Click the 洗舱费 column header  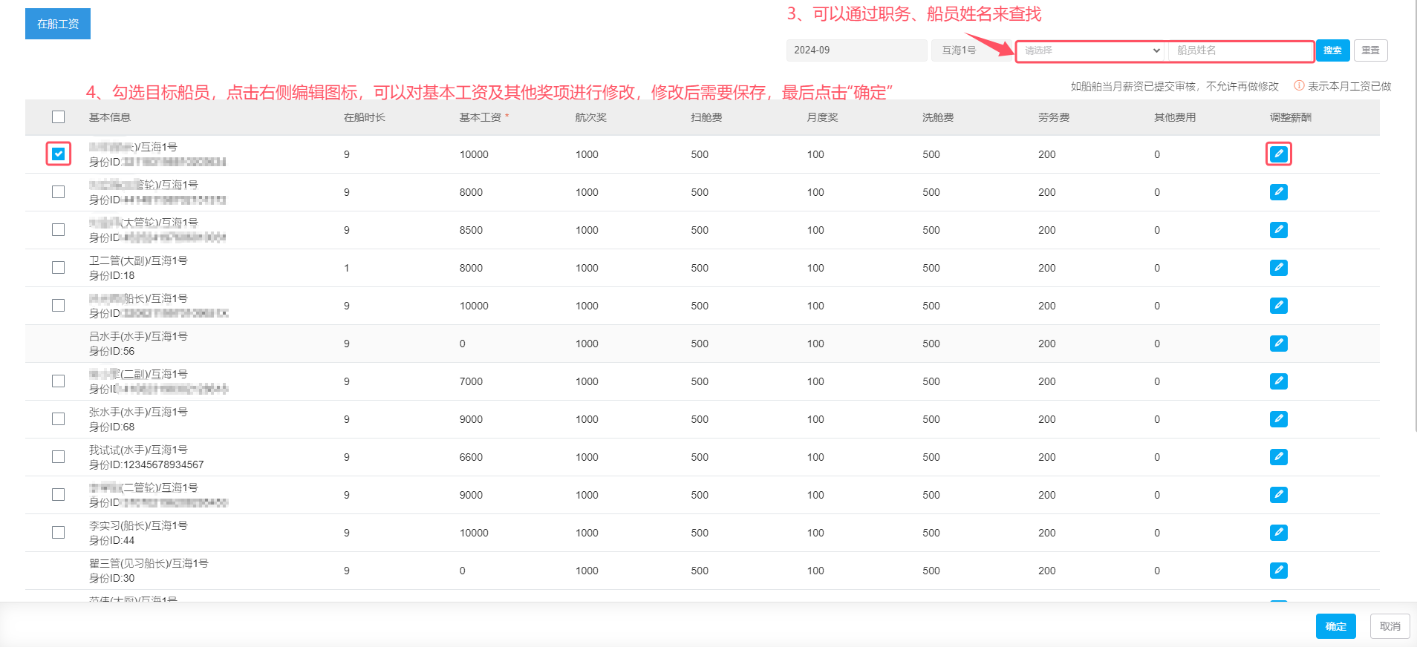[938, 117]
